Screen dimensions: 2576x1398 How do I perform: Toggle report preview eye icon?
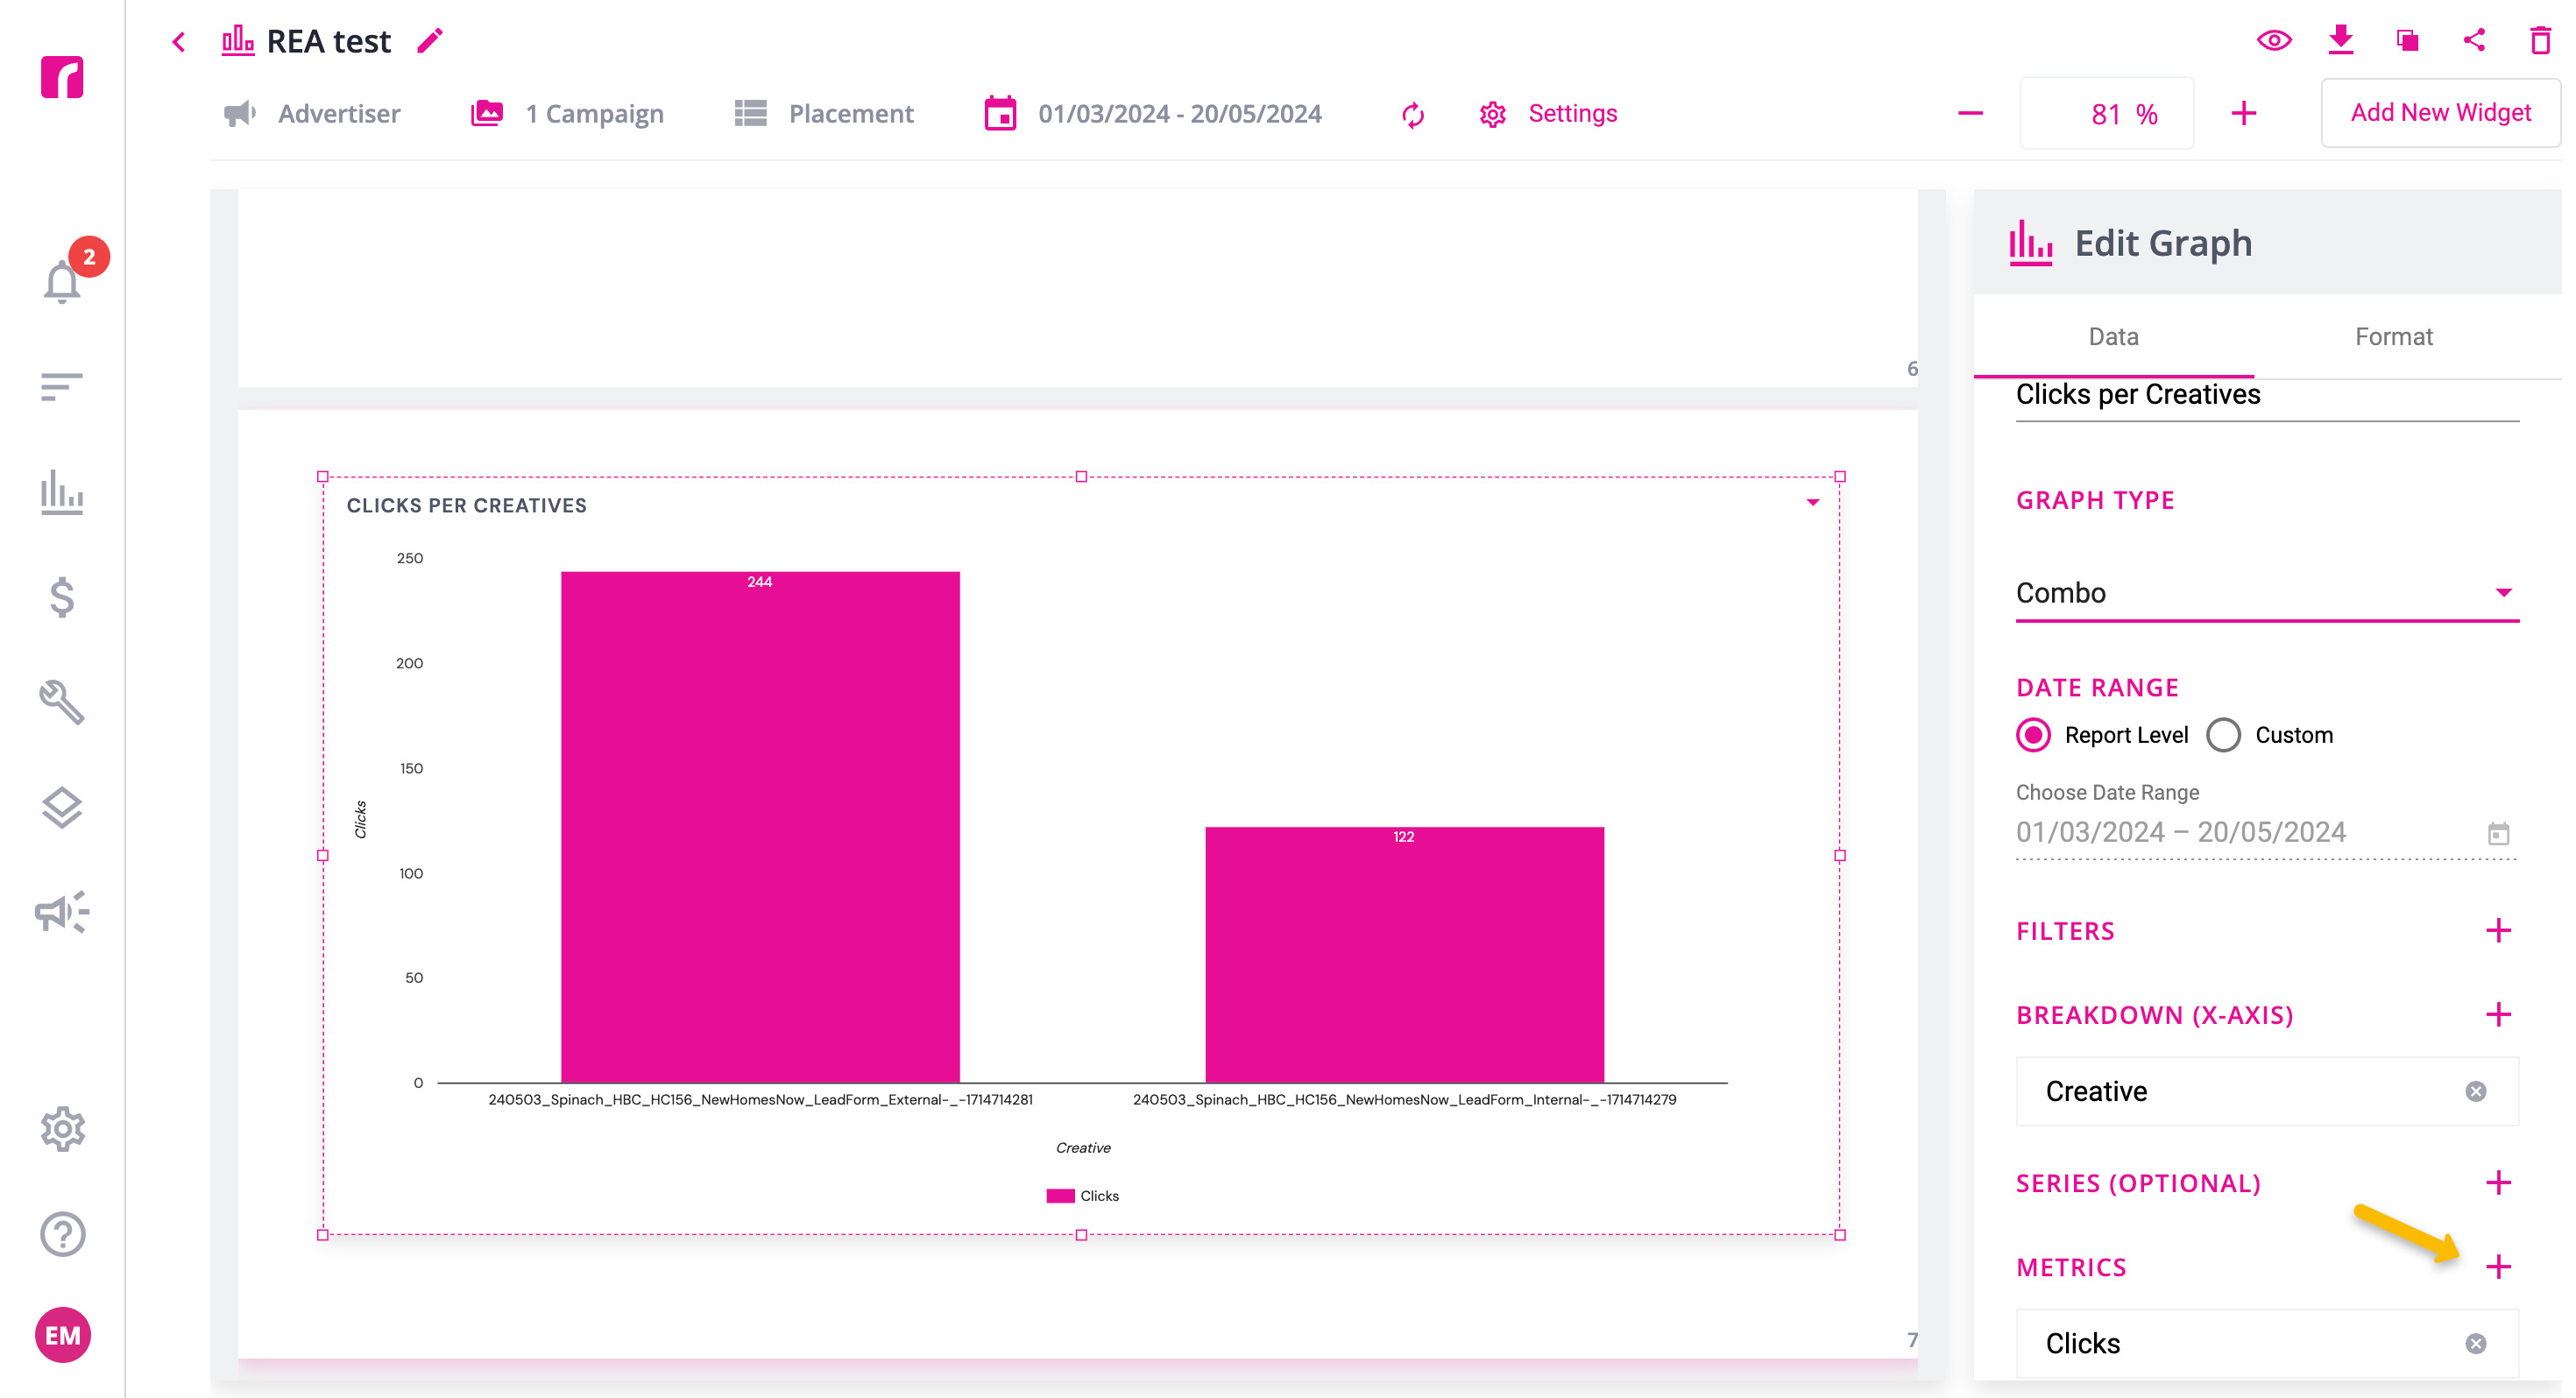[2274, 41]
